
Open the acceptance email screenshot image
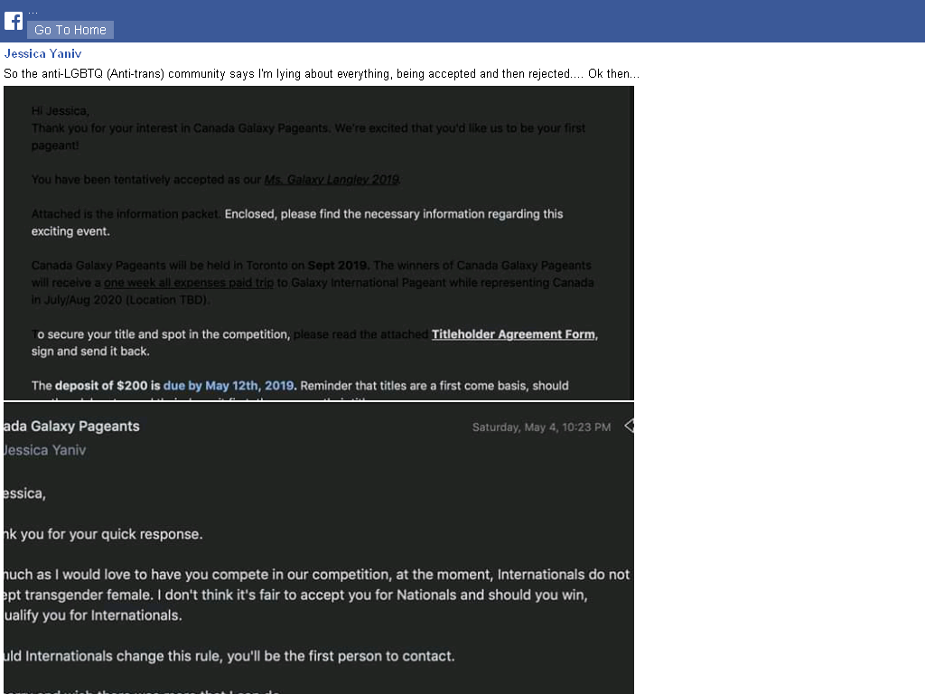(x=319, y=242)
